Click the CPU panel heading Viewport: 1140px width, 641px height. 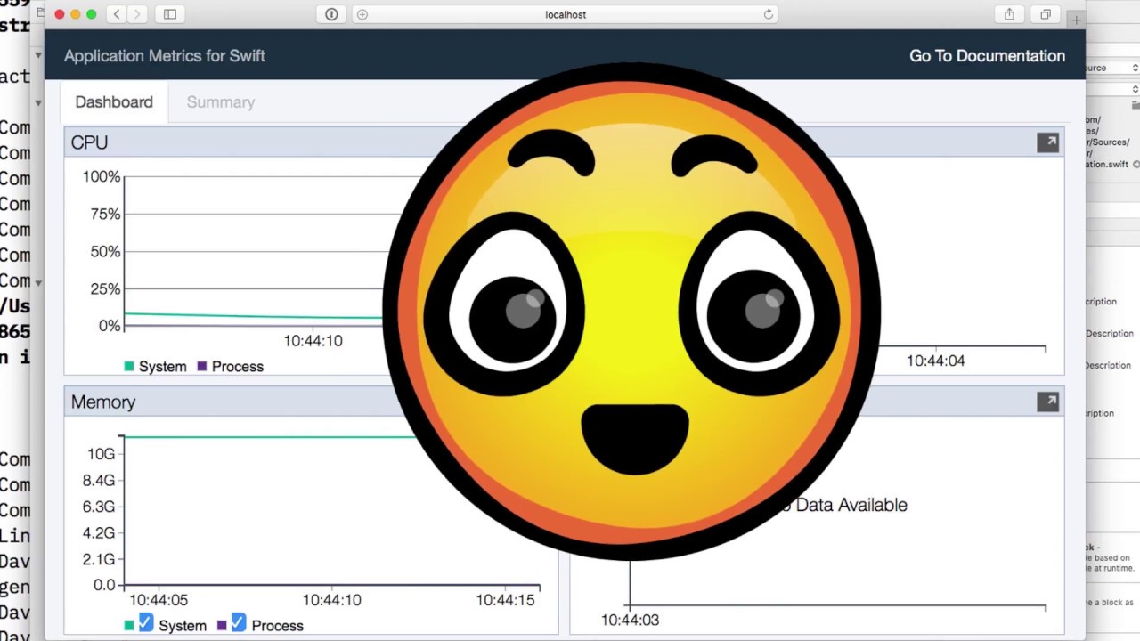point(90,142)
